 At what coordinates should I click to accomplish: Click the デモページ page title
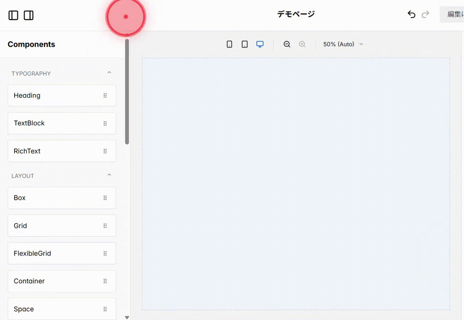[x=295, y=14]
